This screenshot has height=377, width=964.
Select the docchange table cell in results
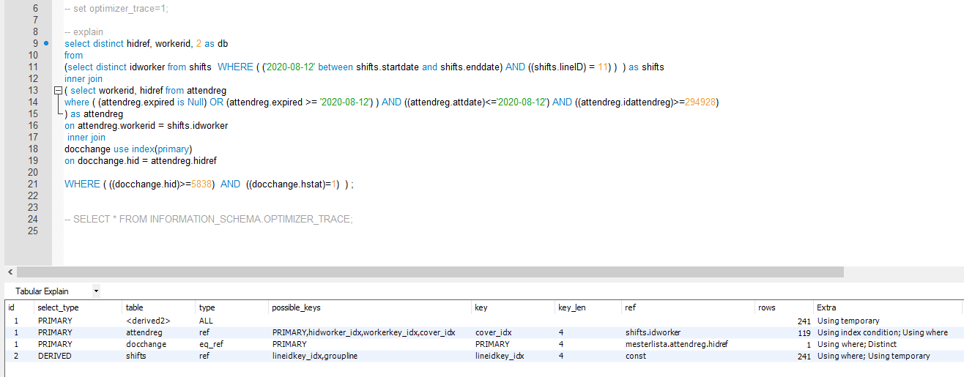(146, 344)
